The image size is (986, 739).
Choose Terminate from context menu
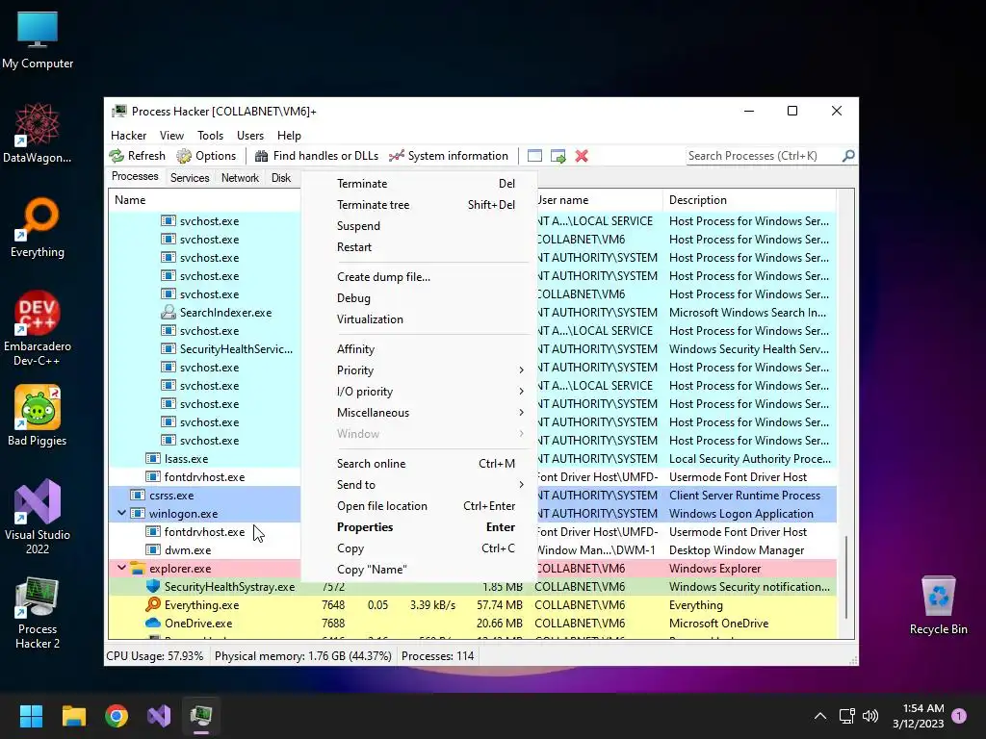420,184
